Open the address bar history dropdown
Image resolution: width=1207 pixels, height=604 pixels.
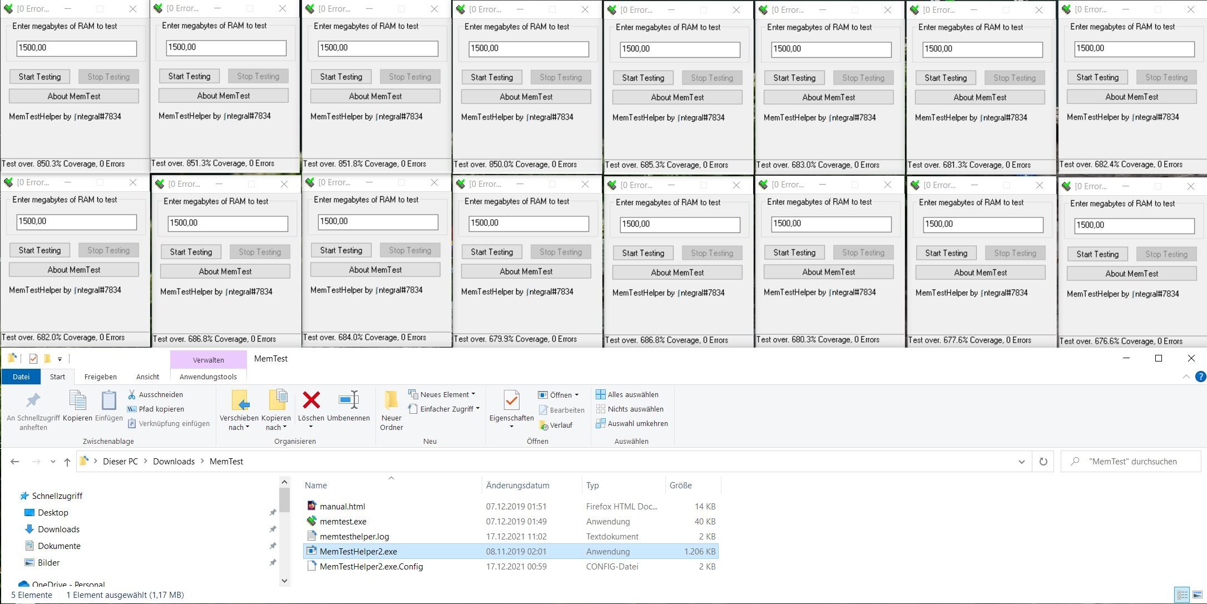tap(1021, 462)
